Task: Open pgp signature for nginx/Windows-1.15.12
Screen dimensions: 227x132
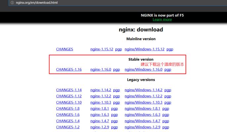Action: pos(170,49)
